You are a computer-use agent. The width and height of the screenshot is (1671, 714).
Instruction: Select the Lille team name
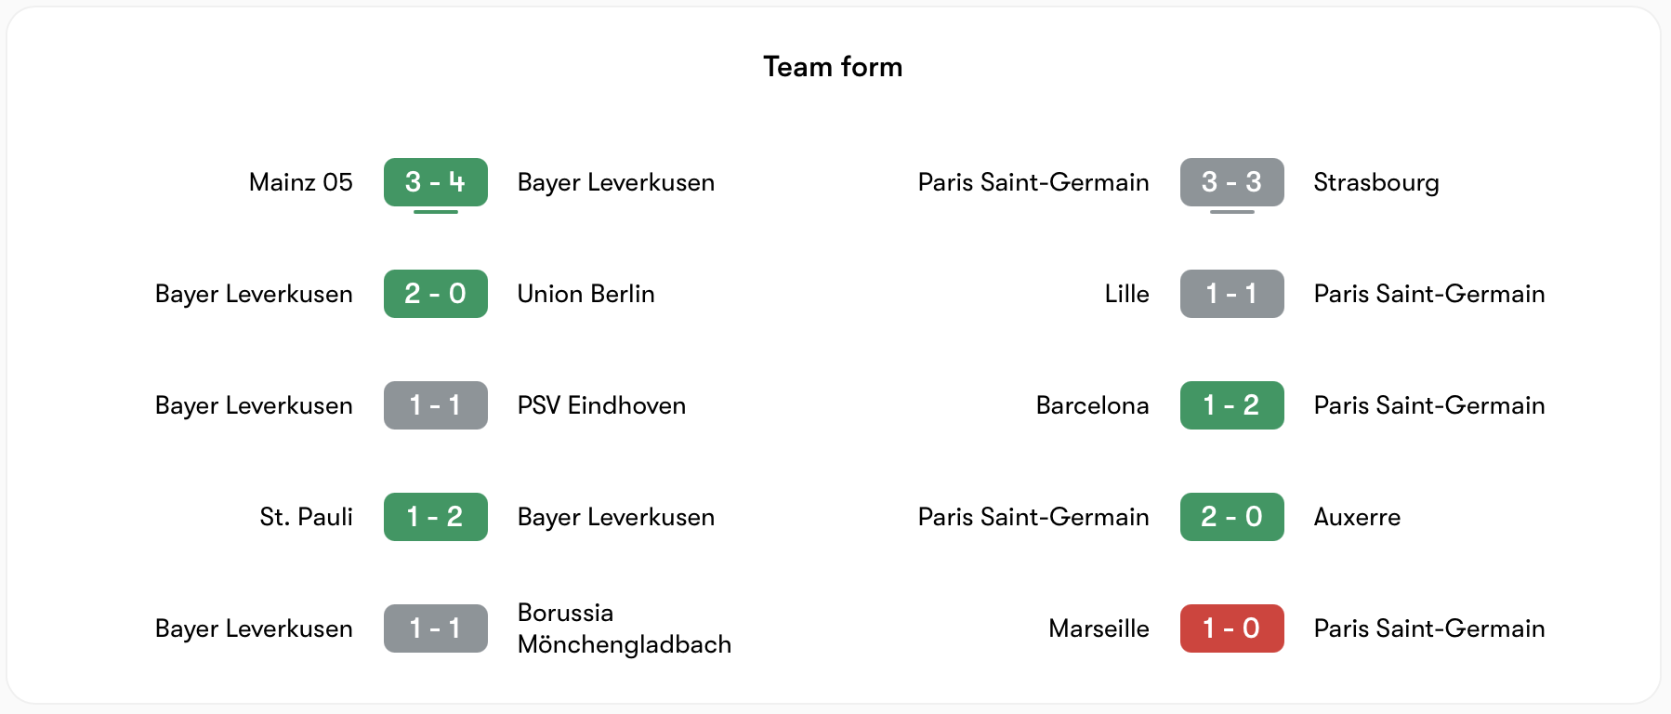point(1126,294)
